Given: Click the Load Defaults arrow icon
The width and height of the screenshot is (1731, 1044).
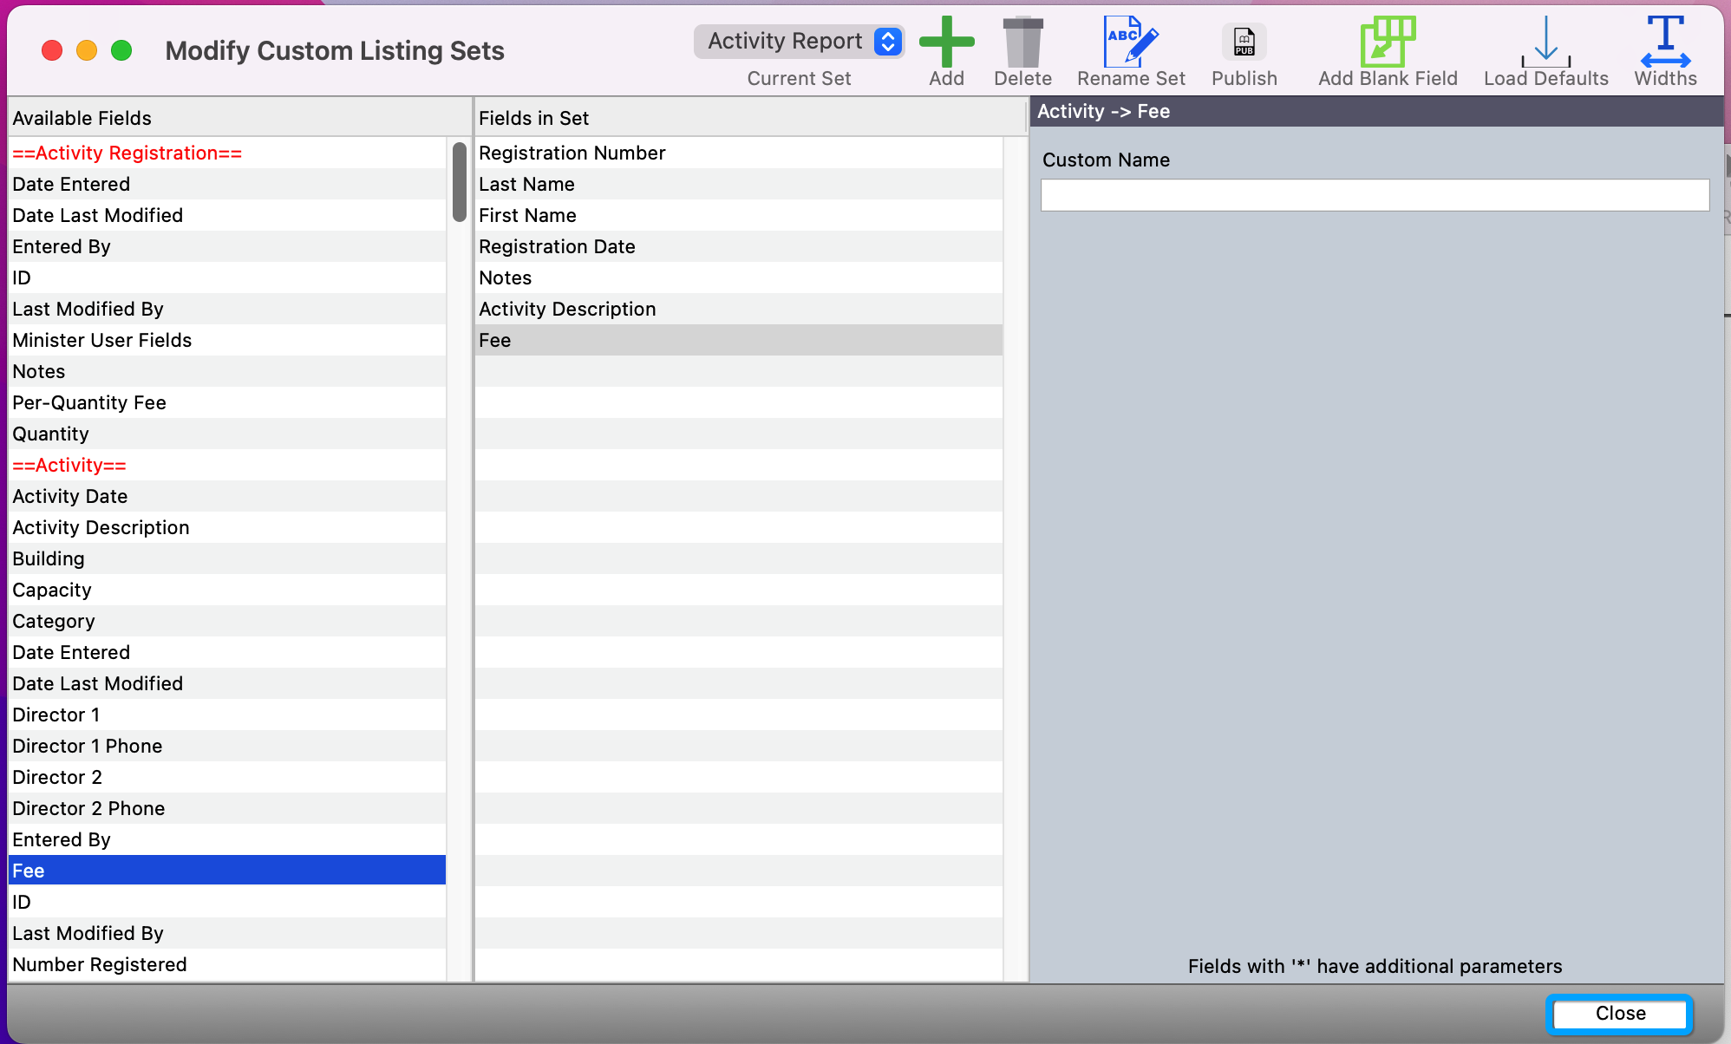Looking at the screenshot, I should (1545, 42).
